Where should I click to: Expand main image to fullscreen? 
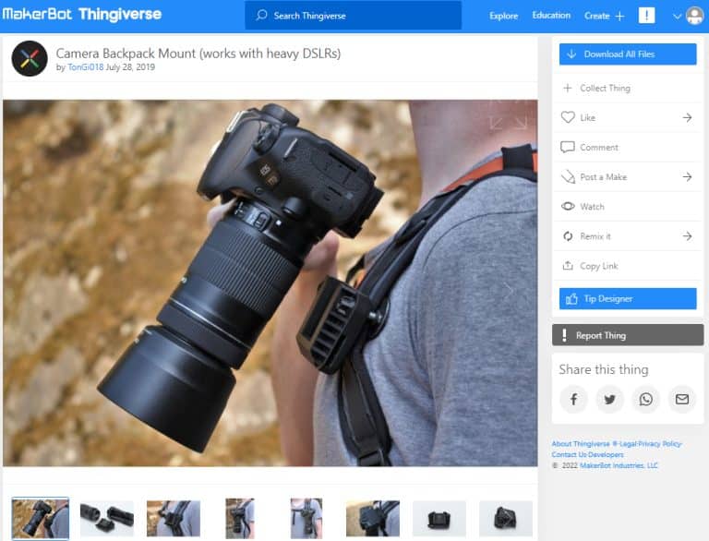pyautogui.click(x=509, y=116)
